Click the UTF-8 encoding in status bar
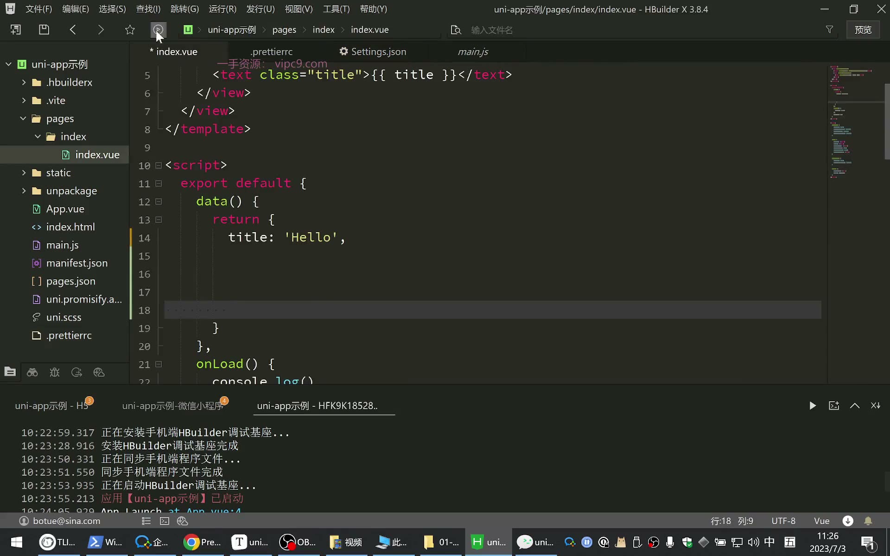This screenshot has height=556, width=890. pyautogui.click(x=783, y=521)
